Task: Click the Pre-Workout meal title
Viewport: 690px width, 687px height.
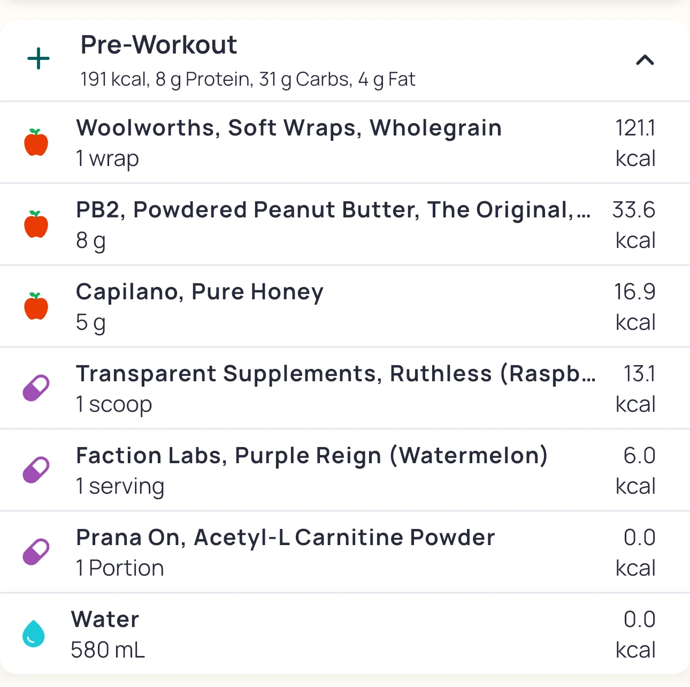Action: click(159, 45)
